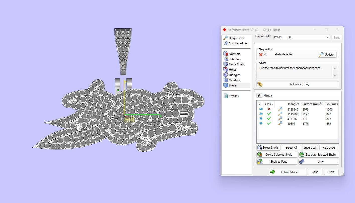The height and width of the screenshot is (203, 355).
Task: Click the Unify icon
Action: click(x=302, y=162)
